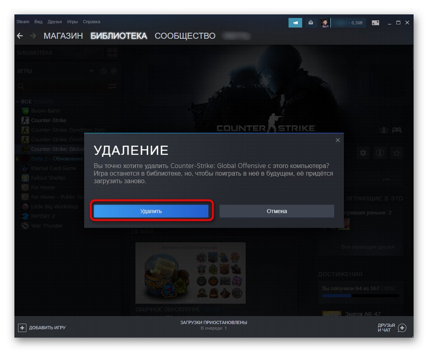428x352 pixels.
Task: Toggle the library grid view icon
Action: coord(112,52)
